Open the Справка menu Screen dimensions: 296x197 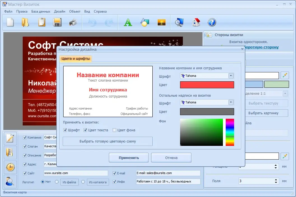[x=100, y=11]
